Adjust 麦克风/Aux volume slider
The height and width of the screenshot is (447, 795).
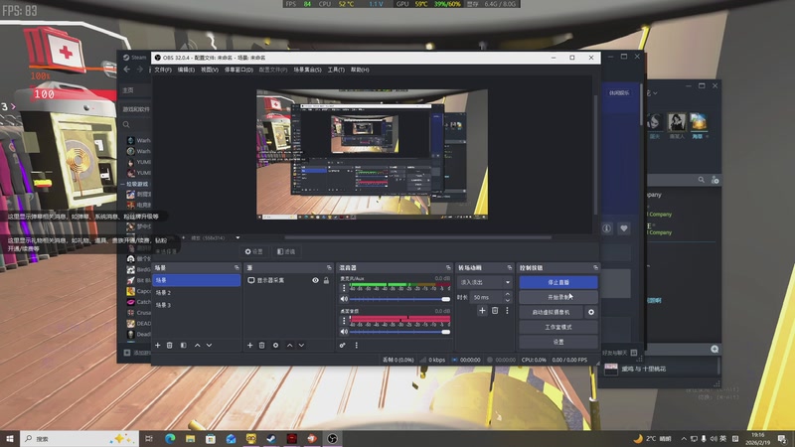399,299
